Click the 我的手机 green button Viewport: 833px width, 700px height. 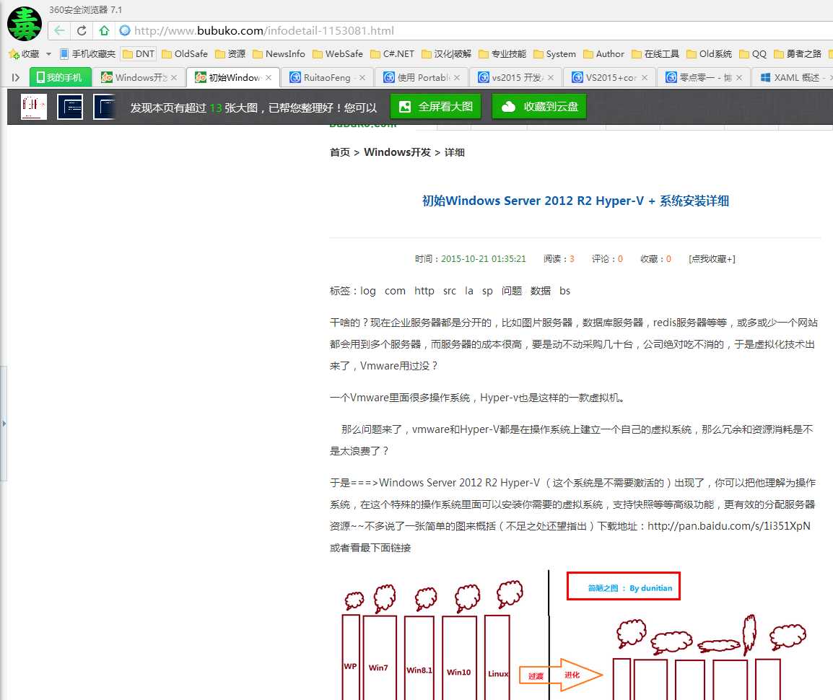tap(60, 77)
